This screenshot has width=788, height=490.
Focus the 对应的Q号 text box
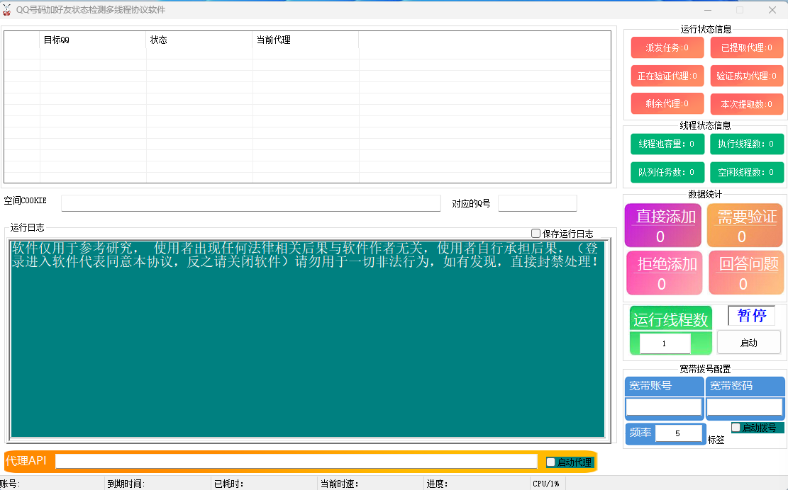[537, 203]
